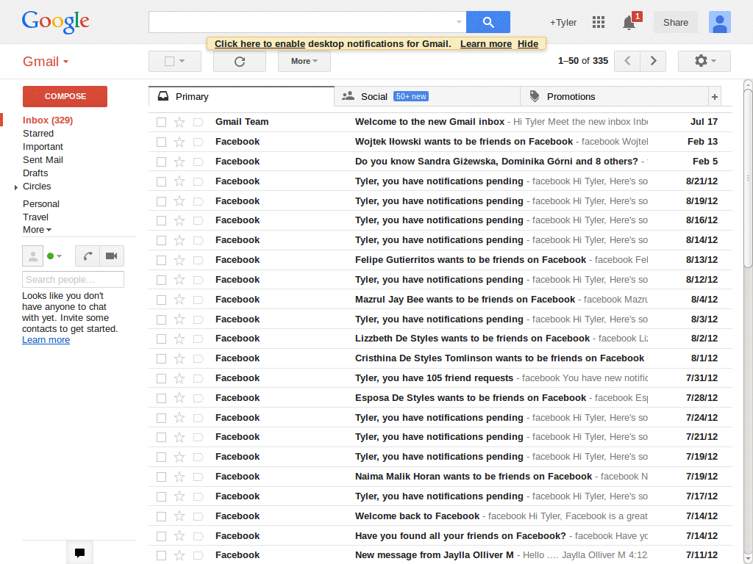Open the phone call icon in chat
This screenshot has width=753, height=564.
88,256
